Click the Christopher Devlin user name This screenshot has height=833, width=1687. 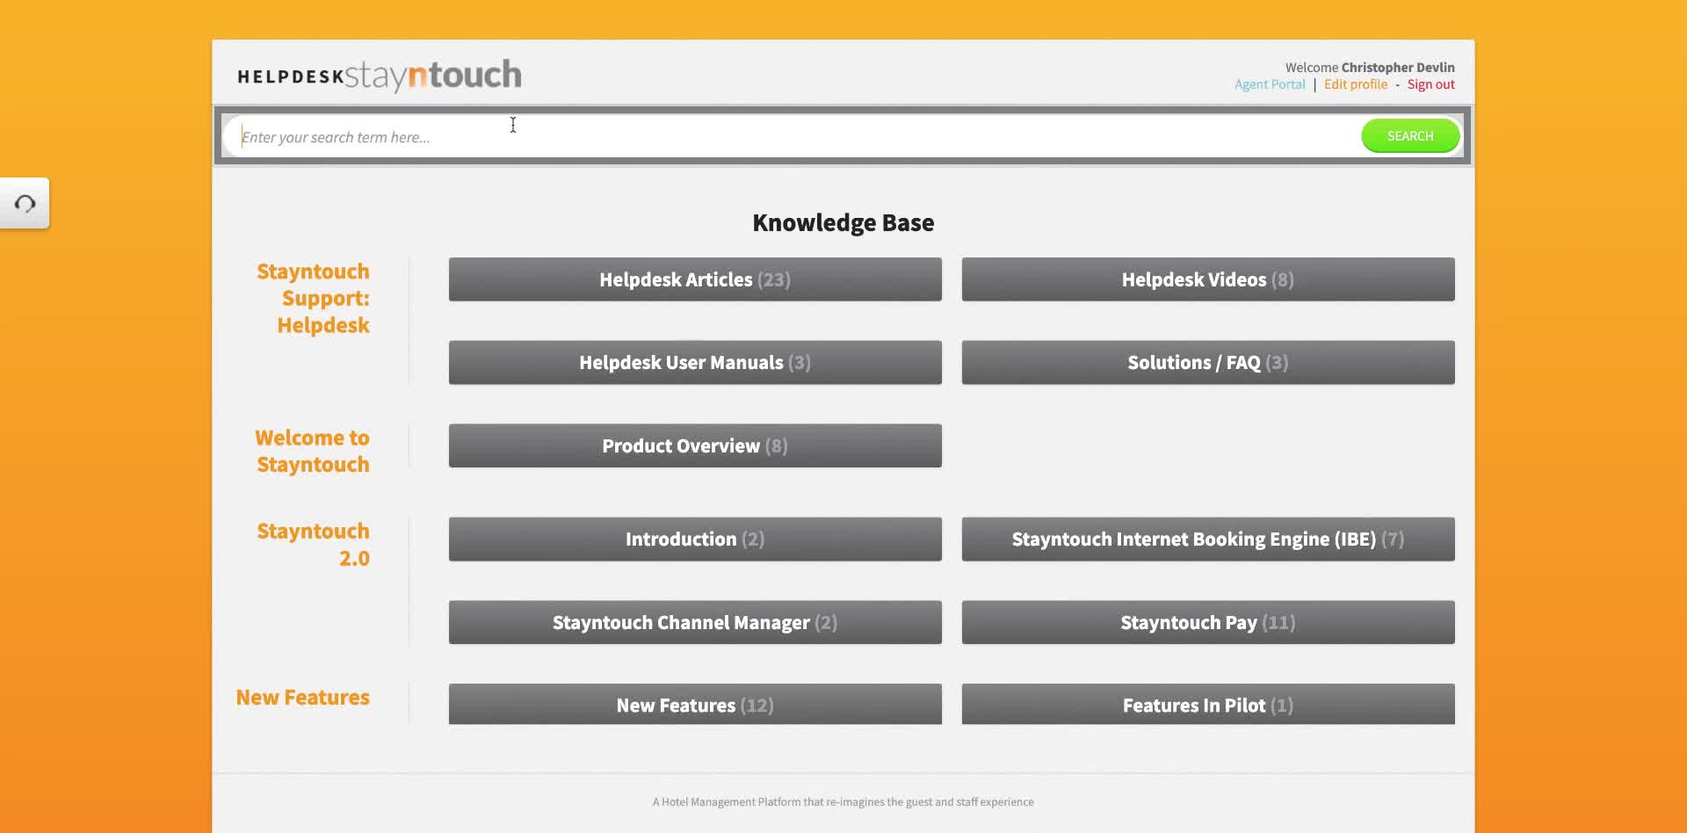coord(1398,68)
